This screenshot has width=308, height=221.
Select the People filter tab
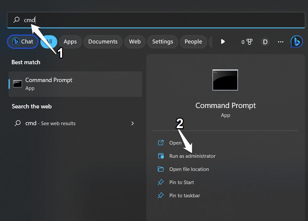click(193, 42)
